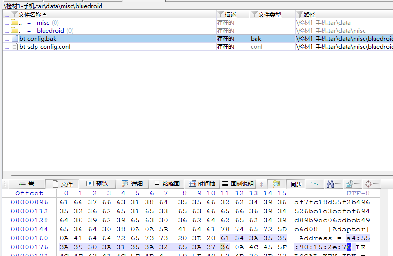This screenshot has width=393, height=256.
Task: Tick the checkbox for bt_config.bak
Action: coord(7,39)
